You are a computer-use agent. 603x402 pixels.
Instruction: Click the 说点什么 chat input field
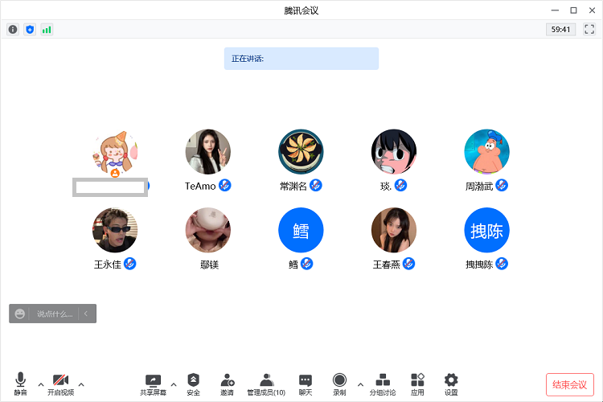[55, 314]
